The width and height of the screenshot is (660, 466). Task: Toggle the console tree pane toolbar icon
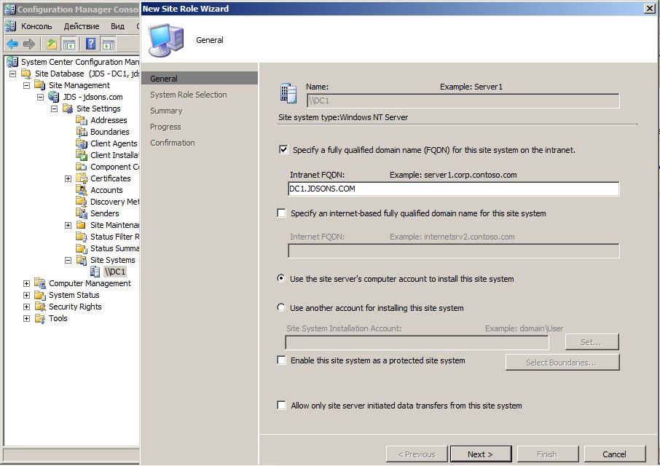click(x=68, y=44)
